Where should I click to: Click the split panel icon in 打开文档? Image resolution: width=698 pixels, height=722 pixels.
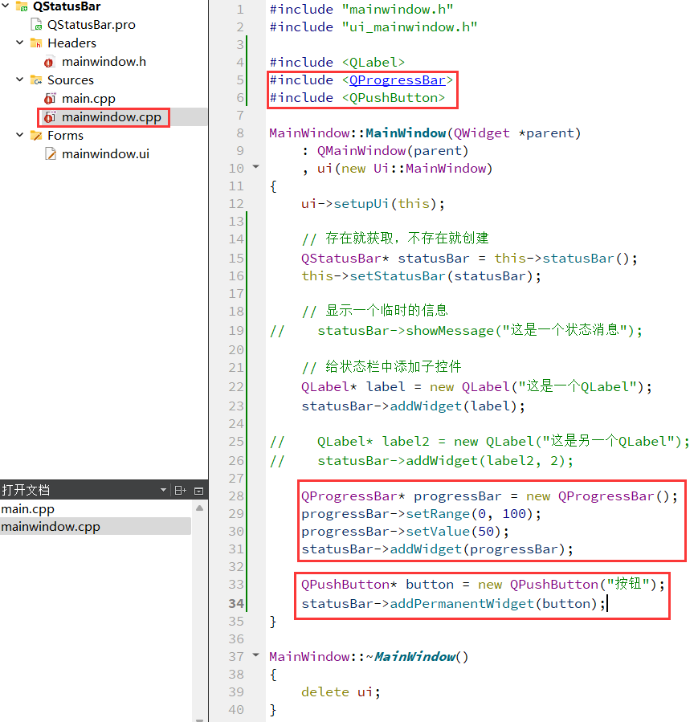[181, 491]
